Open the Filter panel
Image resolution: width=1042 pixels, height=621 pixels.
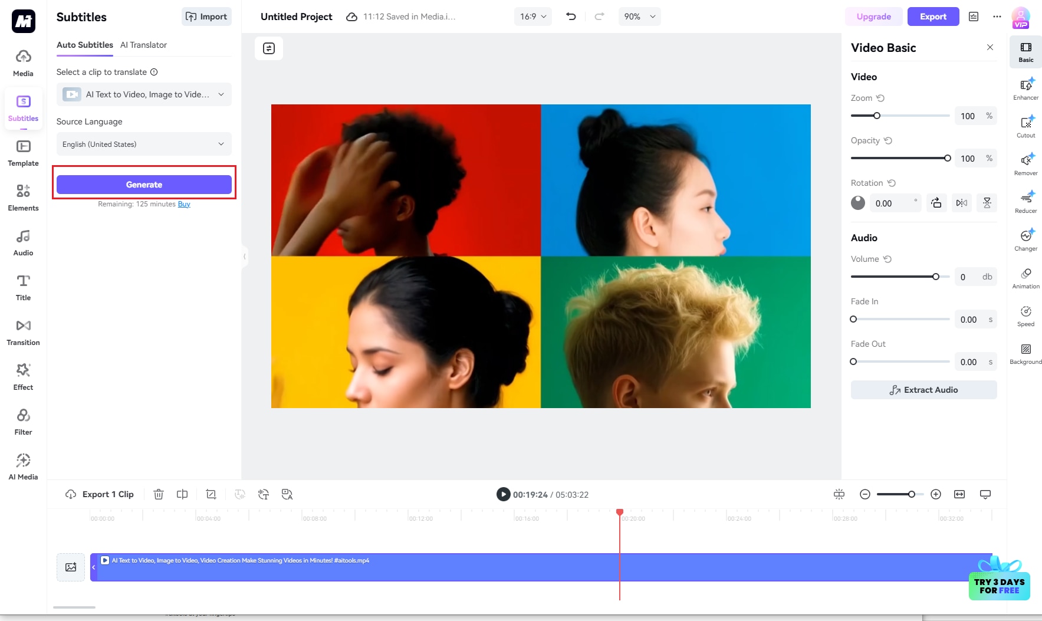click(23, 422)
